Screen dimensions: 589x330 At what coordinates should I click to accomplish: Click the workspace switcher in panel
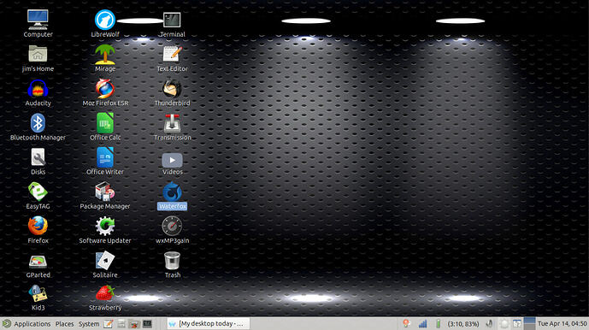coord(530,324)
